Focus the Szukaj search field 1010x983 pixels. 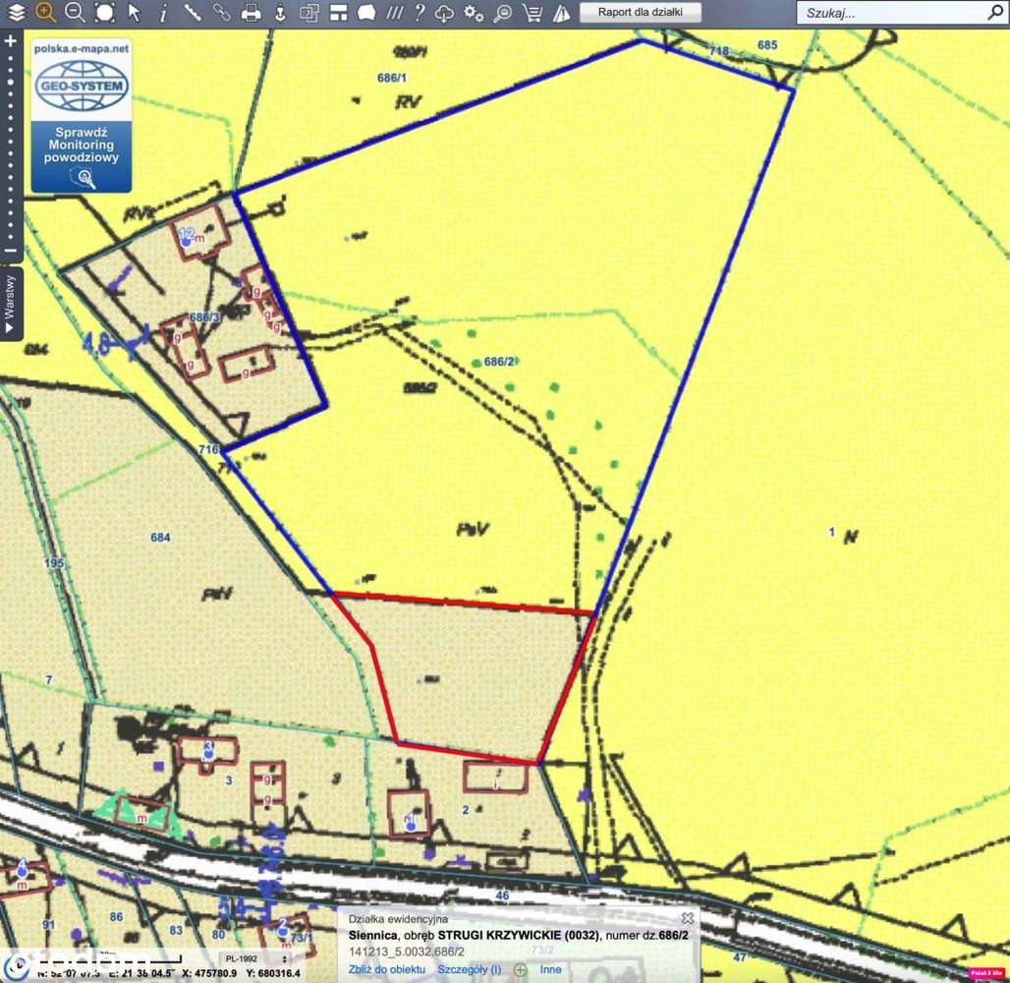(892, 13)
